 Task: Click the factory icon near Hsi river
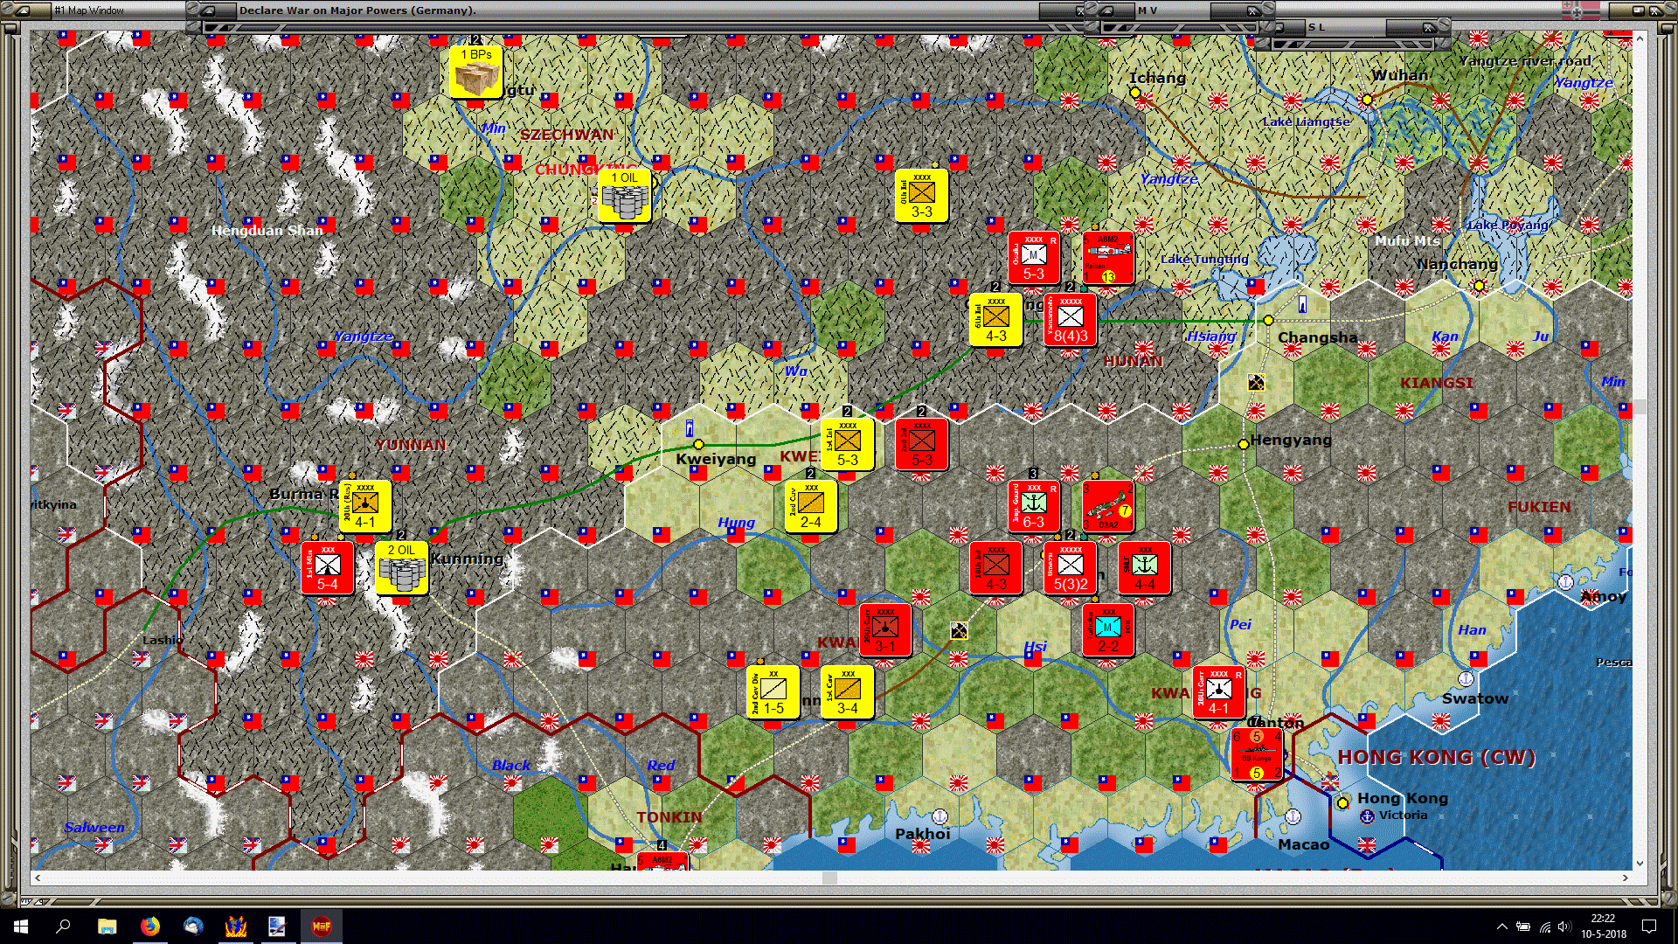click(959, 630)
